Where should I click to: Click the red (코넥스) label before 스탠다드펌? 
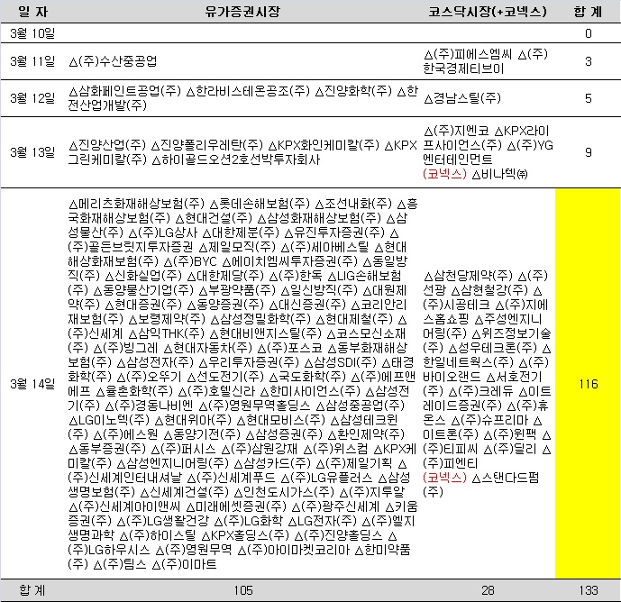[444, 478]
